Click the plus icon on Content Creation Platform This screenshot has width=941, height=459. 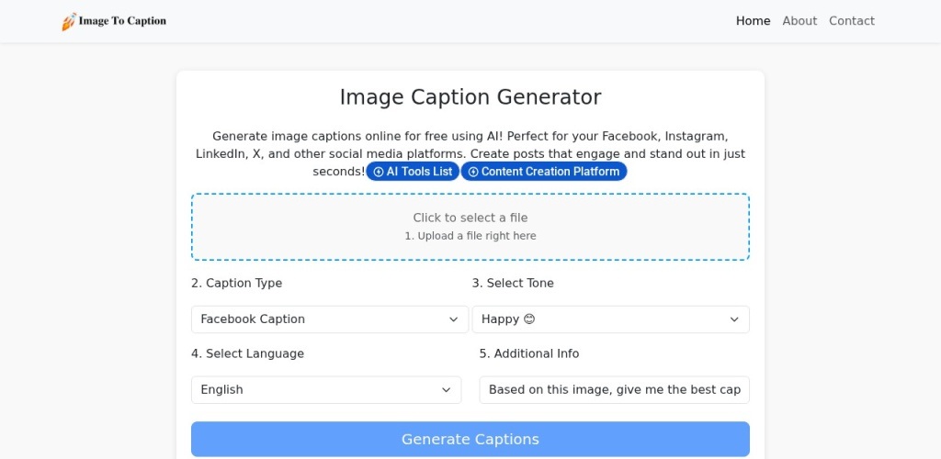(473, 172)
